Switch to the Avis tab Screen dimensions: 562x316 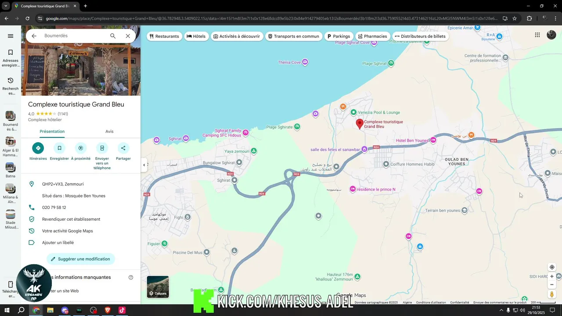pyautogui.click(x=109, y=131)
